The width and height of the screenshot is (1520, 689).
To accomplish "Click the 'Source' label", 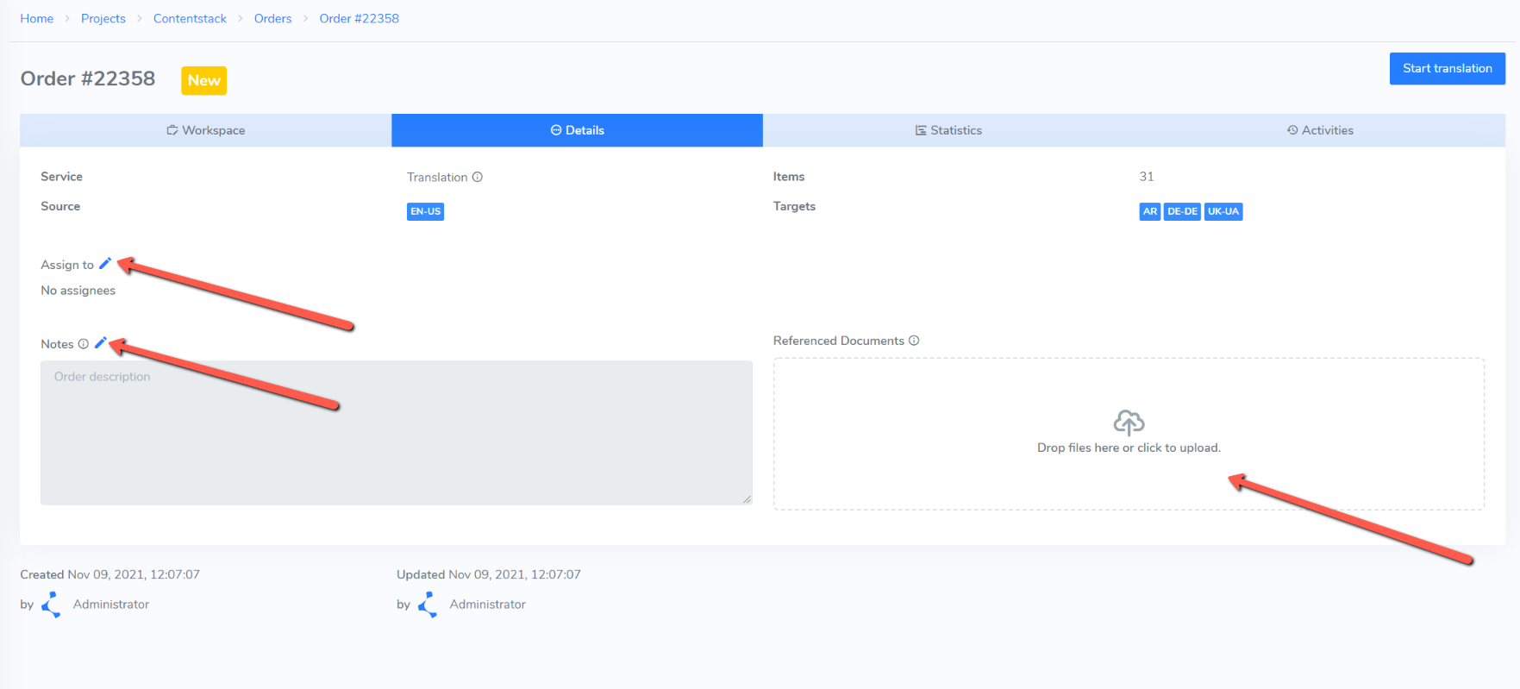I will pyautogui.click(x=60, y=206).
